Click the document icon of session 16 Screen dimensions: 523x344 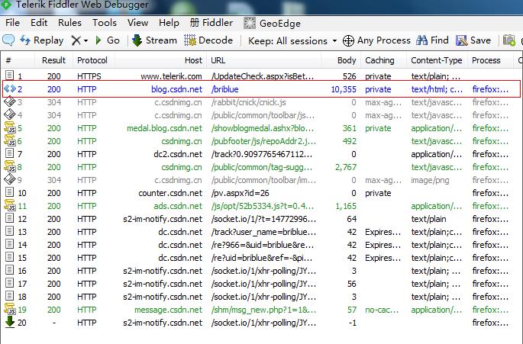coord(10,270)
